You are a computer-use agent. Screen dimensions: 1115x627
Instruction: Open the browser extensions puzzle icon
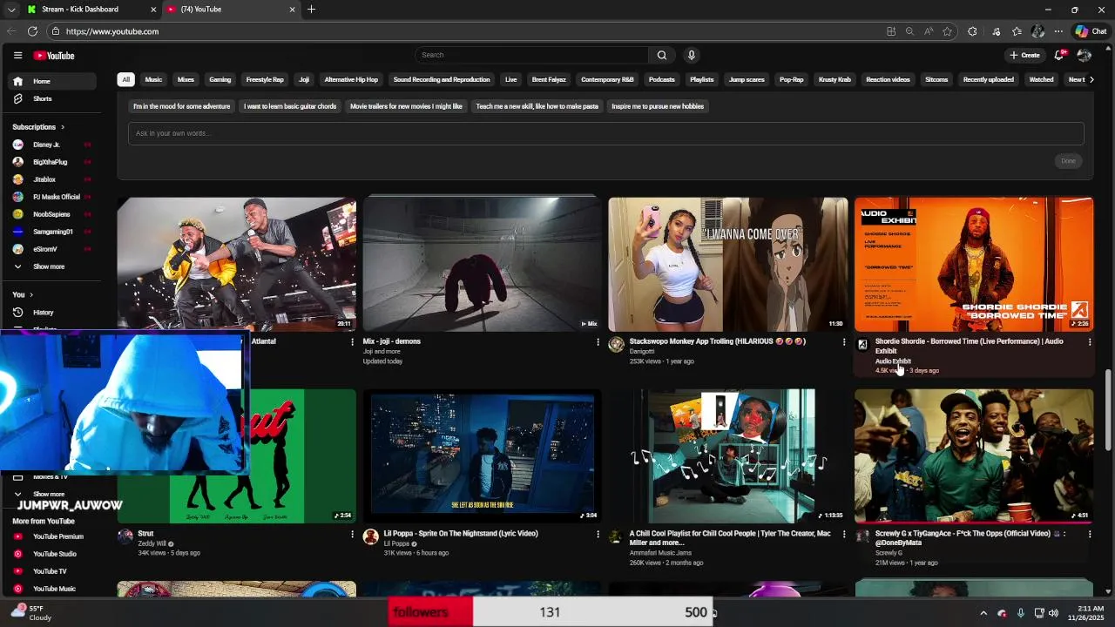(x=972, y=31)
